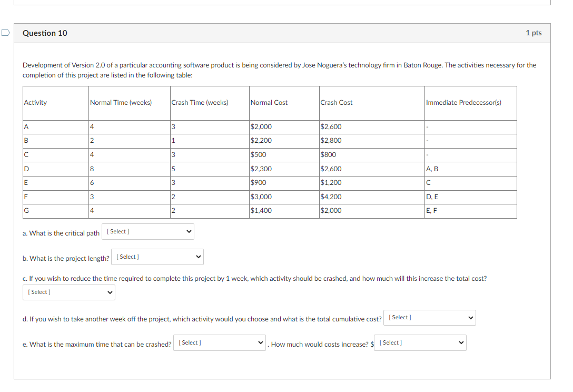Click the 1 pts label

tap(534, 33)
